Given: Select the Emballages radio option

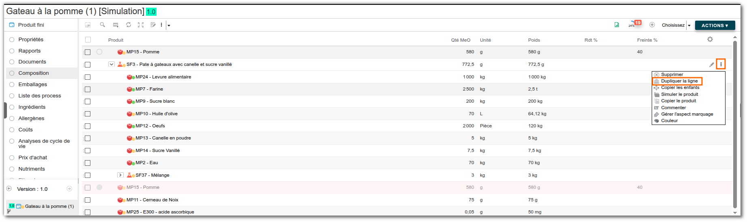Looking at the screenshot, I should coord(12,85).
